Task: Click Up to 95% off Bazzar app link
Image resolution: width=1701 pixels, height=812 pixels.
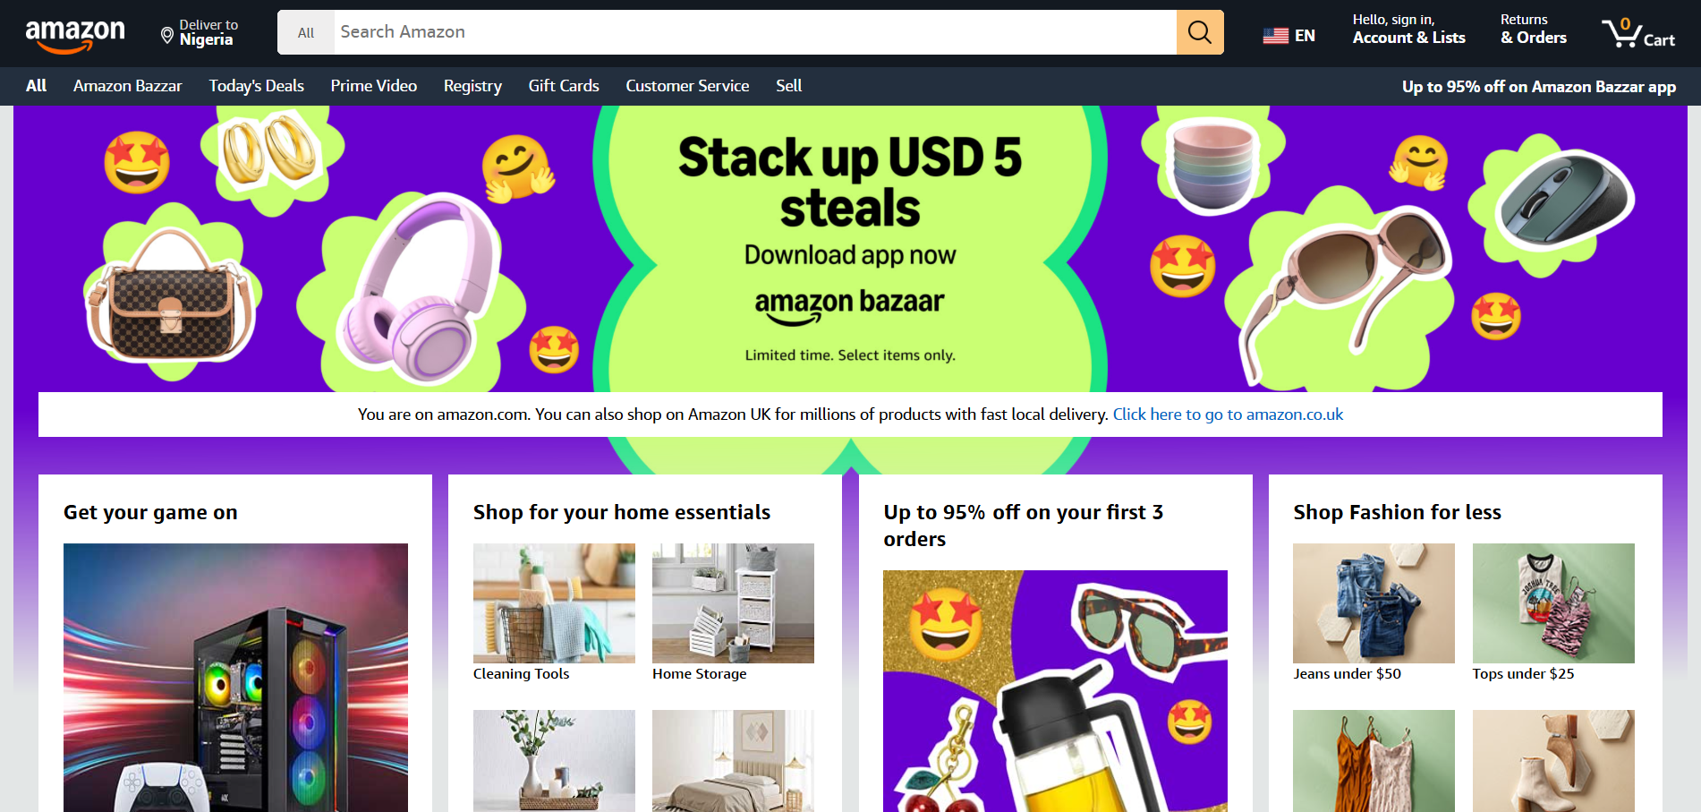Action: 1539,87
